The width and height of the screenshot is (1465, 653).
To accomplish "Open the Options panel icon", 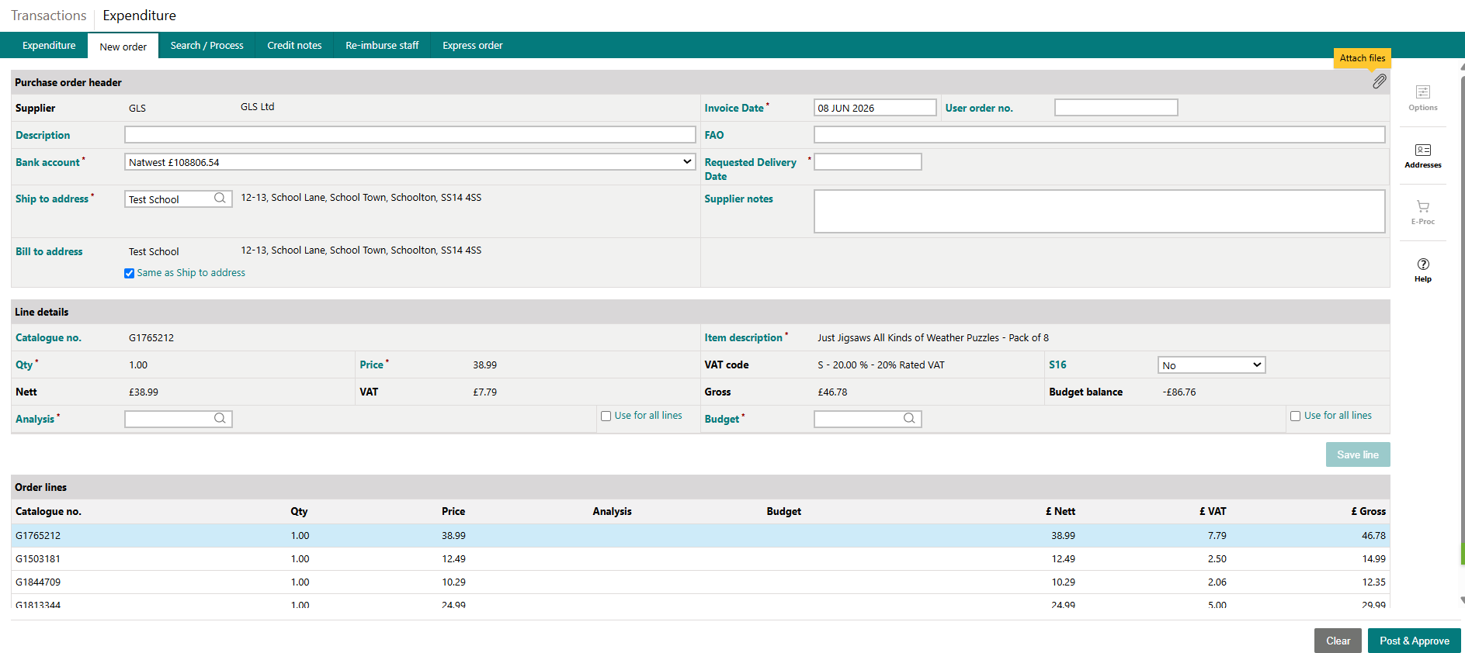I will (x=1423, y=98).
